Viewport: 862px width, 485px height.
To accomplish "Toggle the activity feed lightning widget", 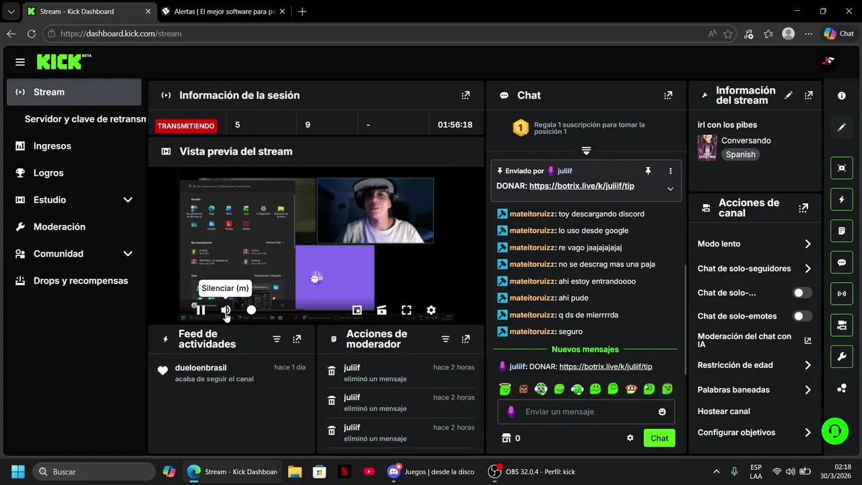I will point(842,199).
